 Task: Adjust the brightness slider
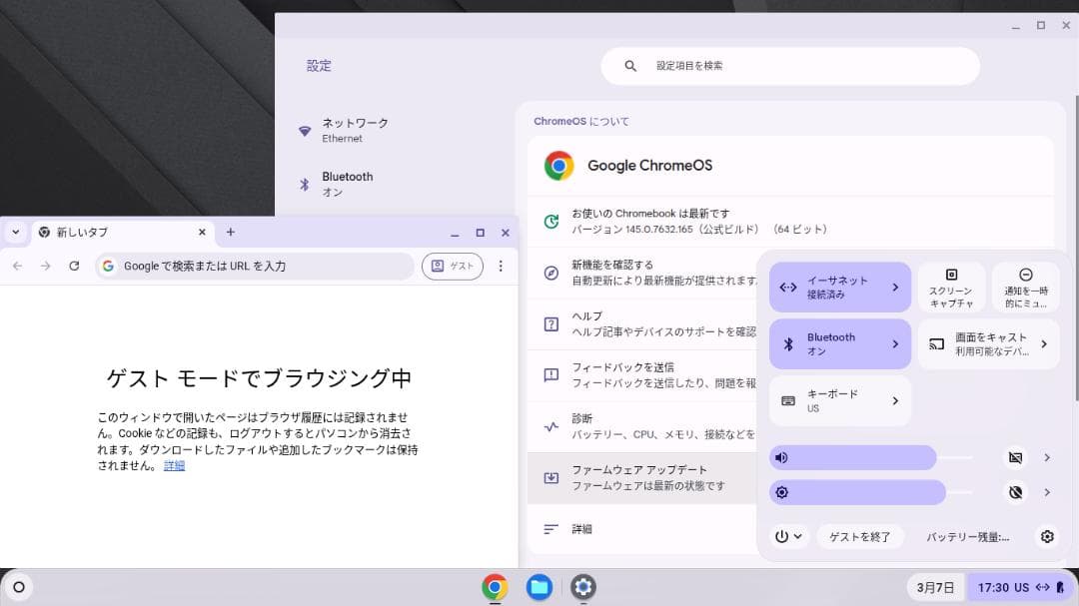[x=872, y=492]
